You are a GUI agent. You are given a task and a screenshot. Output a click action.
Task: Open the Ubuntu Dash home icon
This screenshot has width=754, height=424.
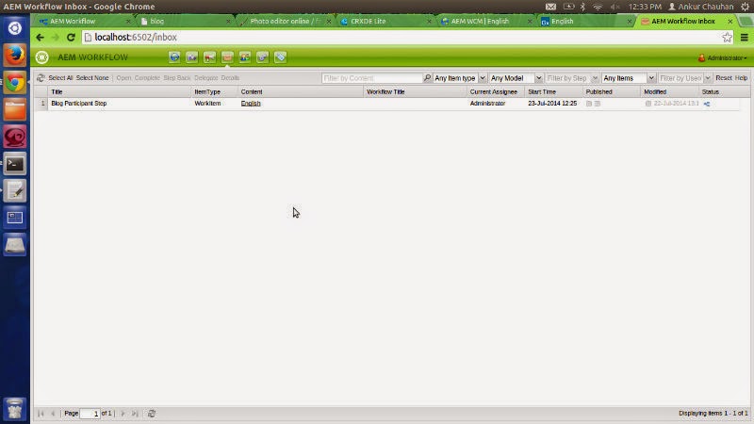pos(15,28)
